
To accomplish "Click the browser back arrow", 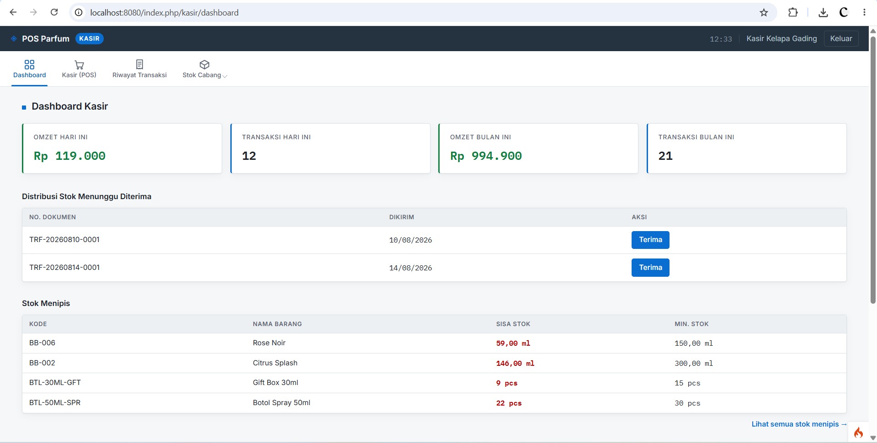I will (13, 12).
